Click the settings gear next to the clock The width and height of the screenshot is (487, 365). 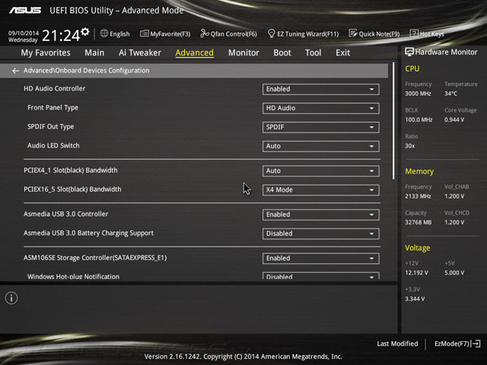[x=85, y=32]
